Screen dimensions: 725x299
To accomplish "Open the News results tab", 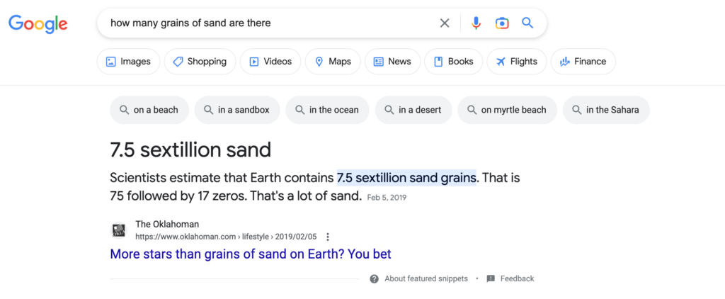I will pyautogui.click(x=392, y=62).
